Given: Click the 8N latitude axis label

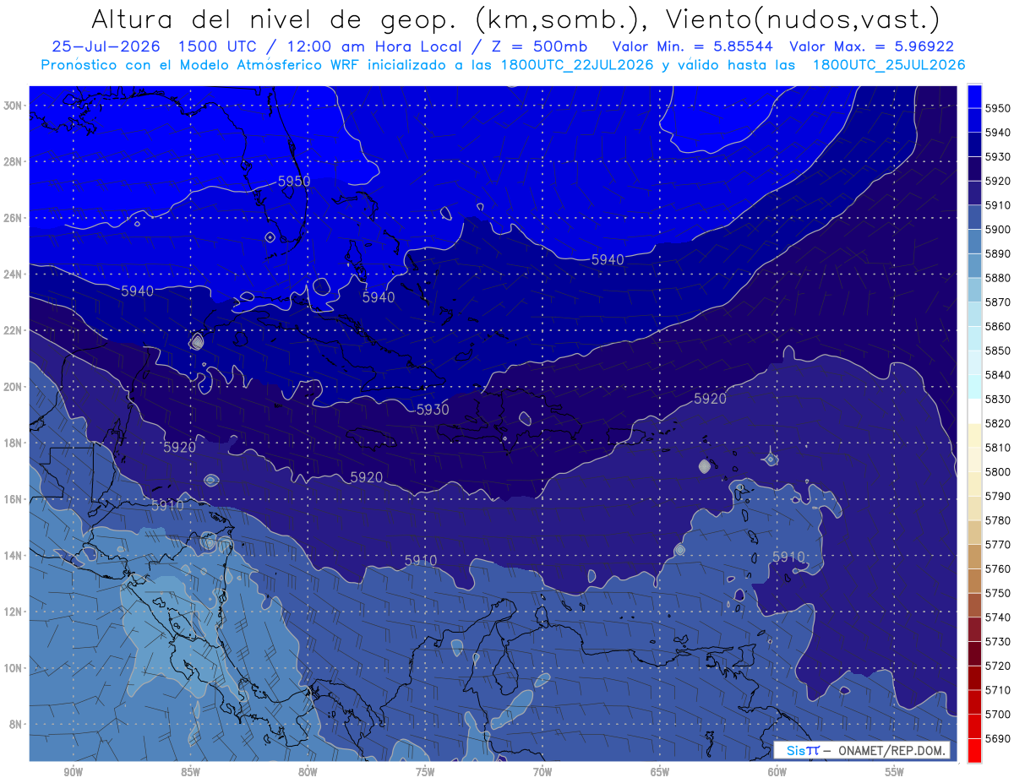Looking at the screenshot, I should pyautogui.click(x=17, y=724).
